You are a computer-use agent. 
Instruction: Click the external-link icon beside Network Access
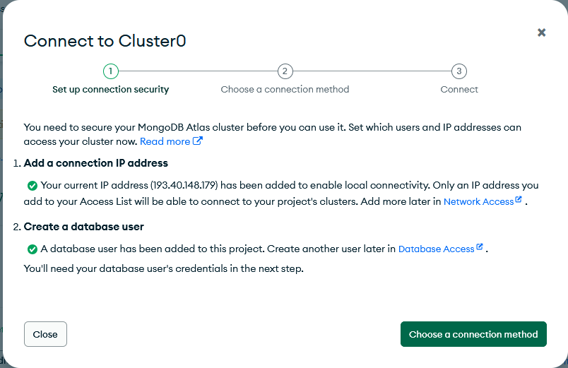click(519, 200)
